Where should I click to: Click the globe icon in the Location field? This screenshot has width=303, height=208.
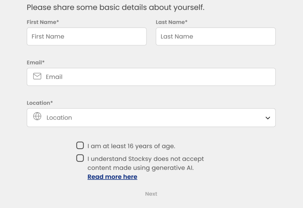pyautogui.click(x=37, y=116)
